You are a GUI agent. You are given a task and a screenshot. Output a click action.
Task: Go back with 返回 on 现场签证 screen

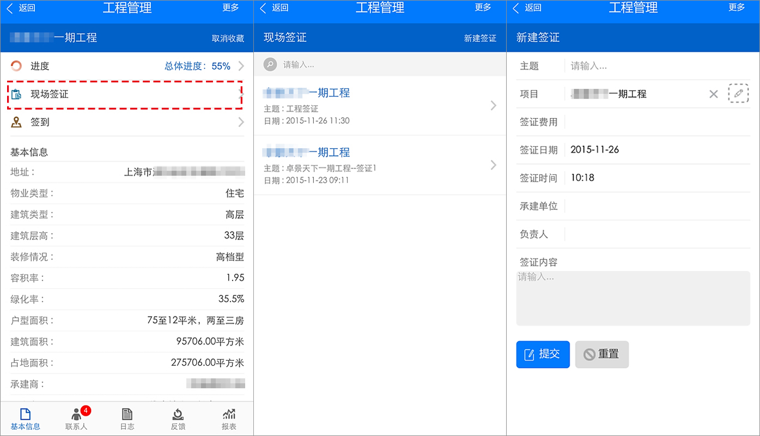274,8
